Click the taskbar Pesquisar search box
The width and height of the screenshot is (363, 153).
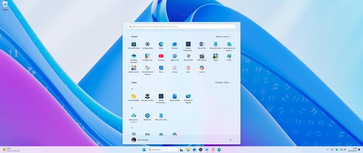click(x=163, y=149)
